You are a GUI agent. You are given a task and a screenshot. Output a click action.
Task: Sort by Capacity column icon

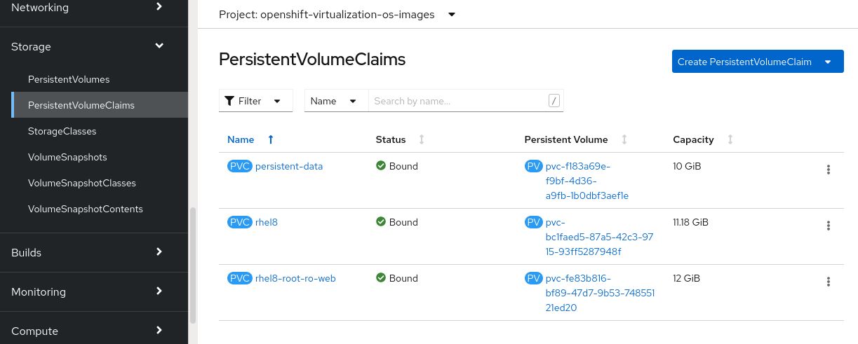click(x=730, y=139)
